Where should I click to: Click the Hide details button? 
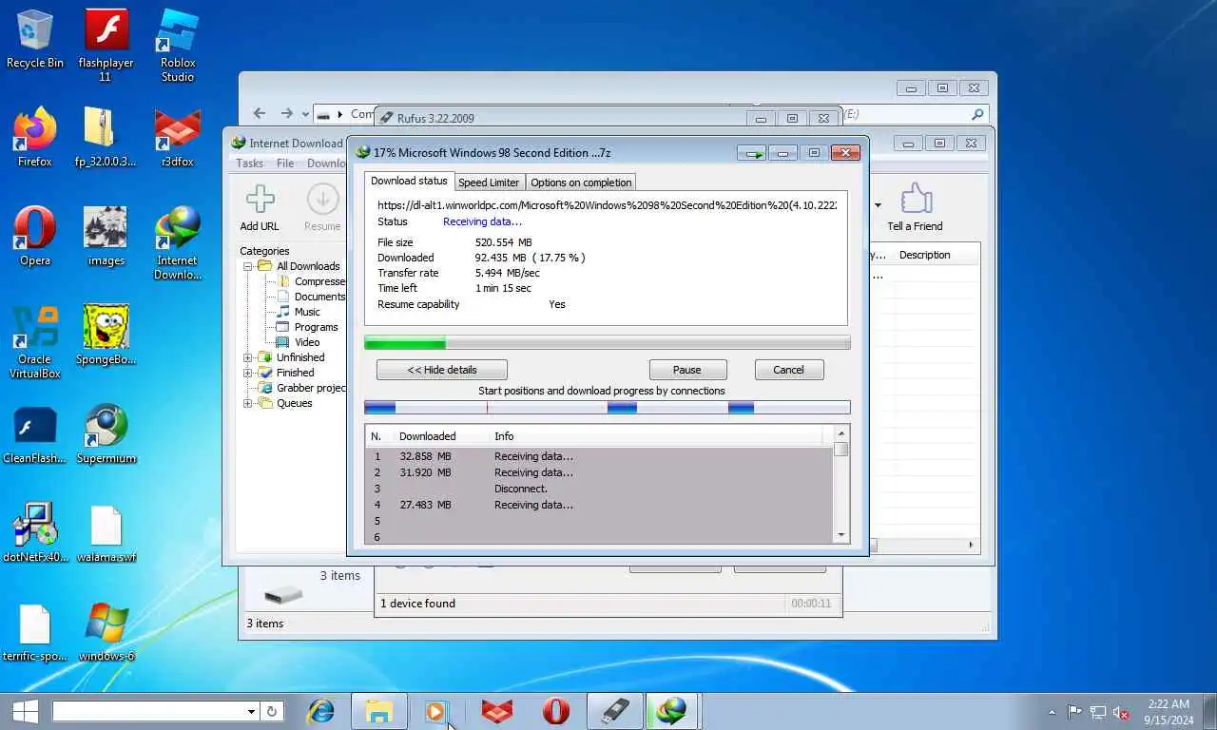click(442, 370)
